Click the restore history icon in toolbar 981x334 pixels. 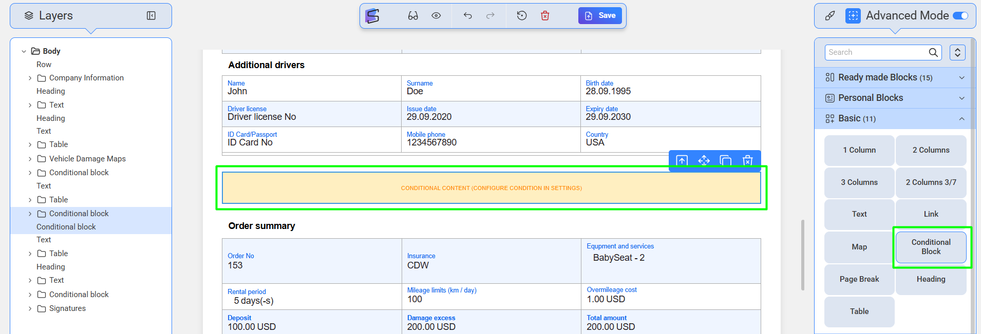(522, 16)
